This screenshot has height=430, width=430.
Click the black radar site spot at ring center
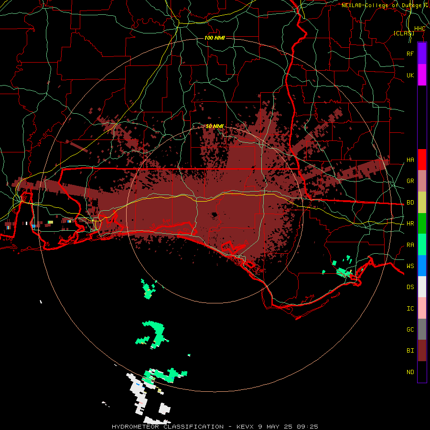pyautogui.click(x=214, y=215)
